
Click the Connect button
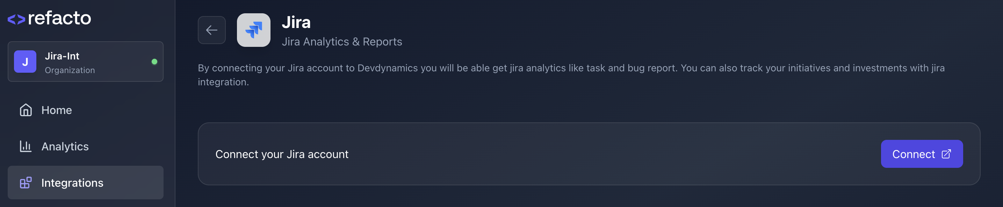pos(922,154)
